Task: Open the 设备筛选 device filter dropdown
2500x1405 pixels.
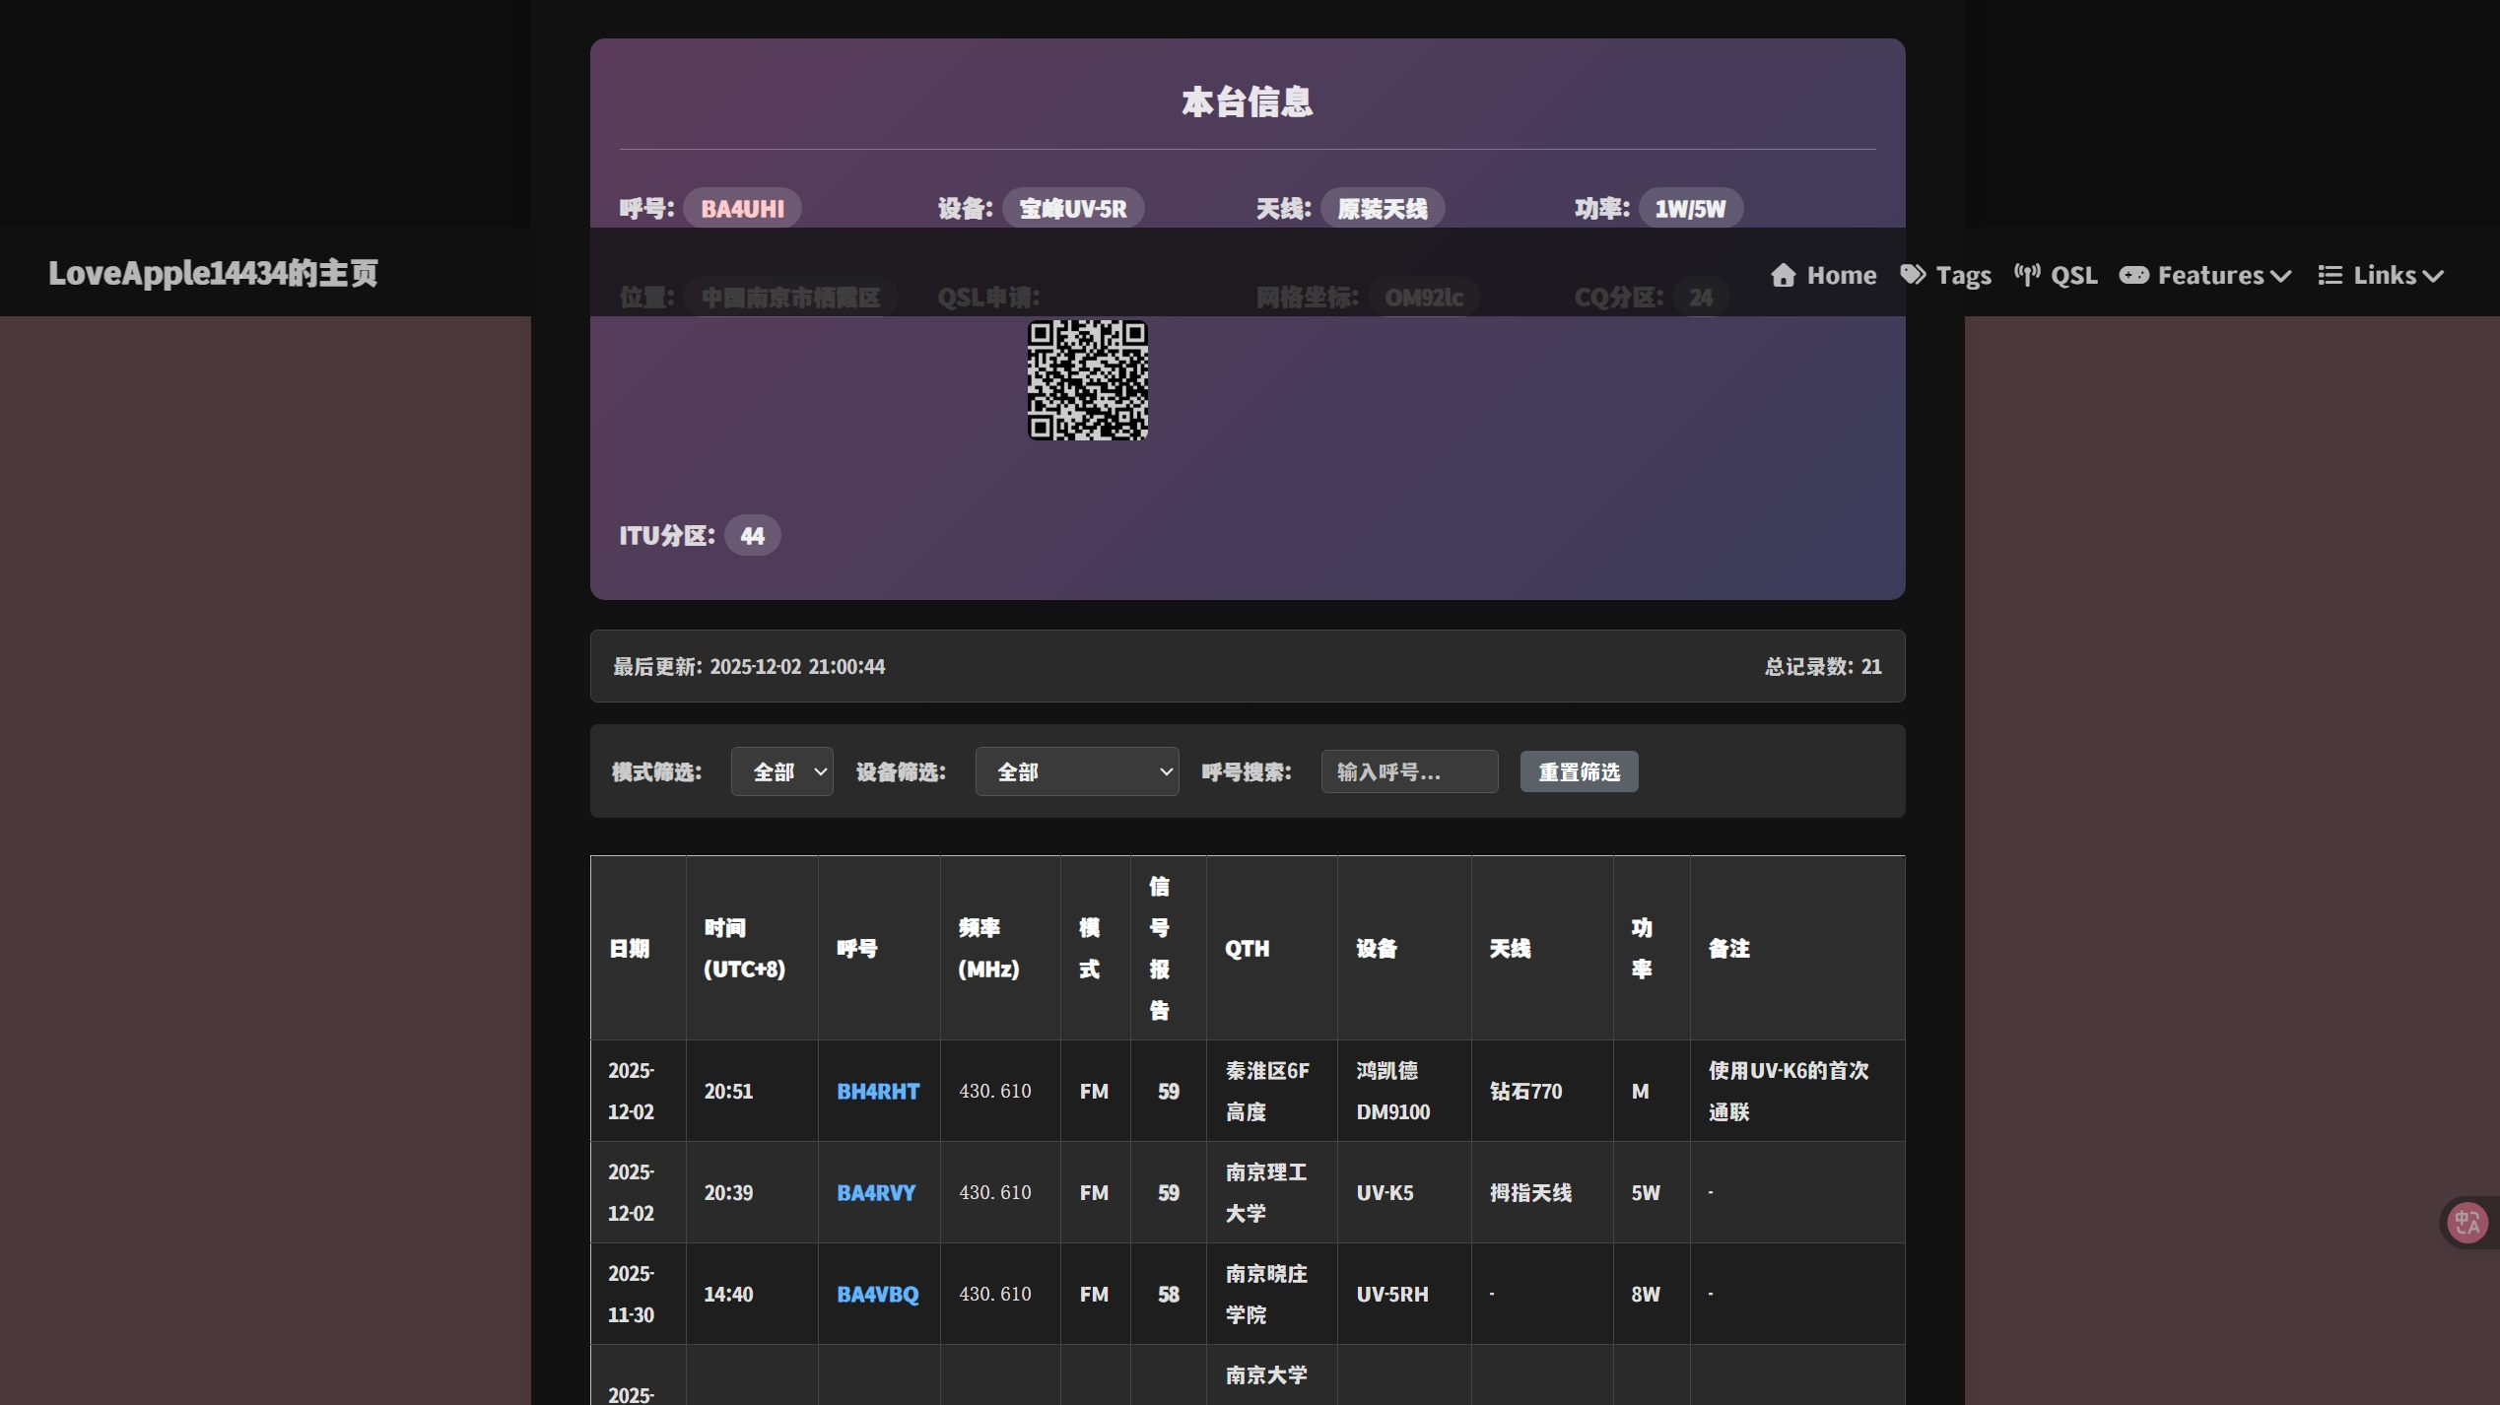Action: click(x=1077, y=771)
